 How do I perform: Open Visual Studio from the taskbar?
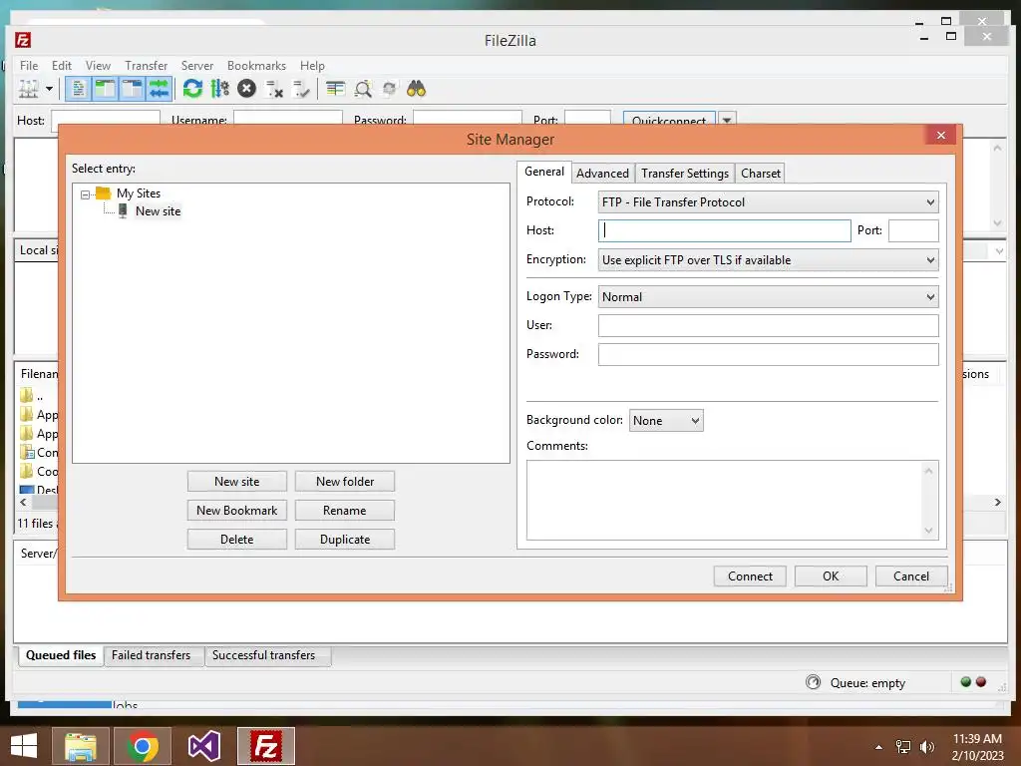(x=204, y=746)
